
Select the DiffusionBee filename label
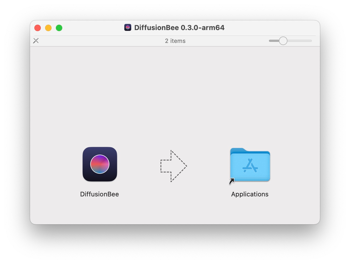pyautogui.click(x=100, y=194)
